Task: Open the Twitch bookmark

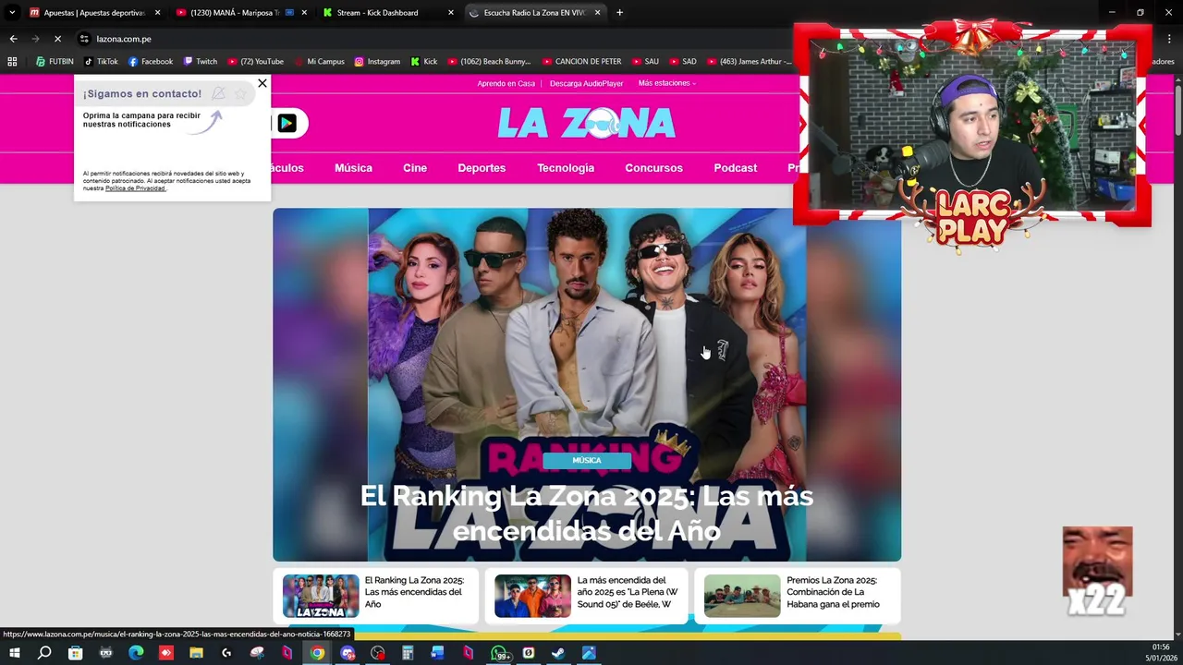Action: [201, 62]
